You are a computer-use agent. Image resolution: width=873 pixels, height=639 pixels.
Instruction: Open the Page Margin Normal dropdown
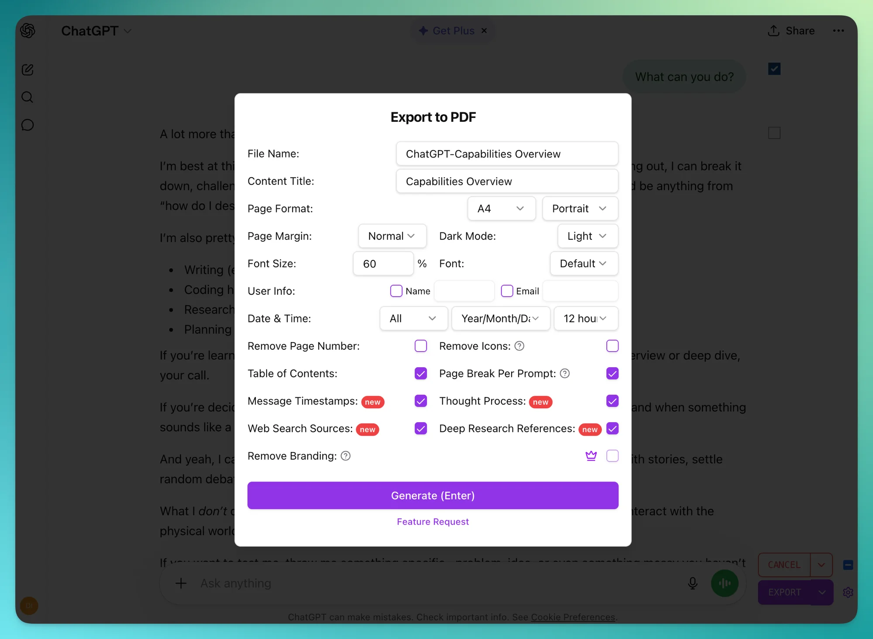pos(392,236)
